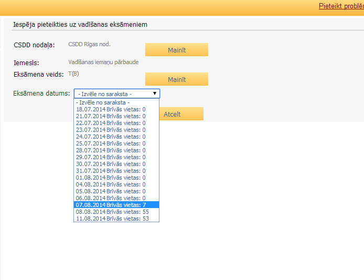The height and width of the screenshot is (280, 364).
Task: Choose 08.08.2014 with 55 free places
Action: [116, 212]
